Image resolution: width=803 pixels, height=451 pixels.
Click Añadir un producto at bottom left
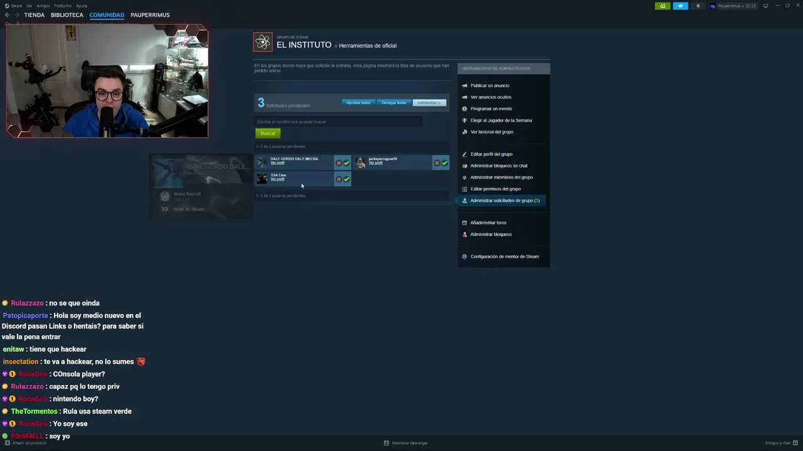coord(26,443)
